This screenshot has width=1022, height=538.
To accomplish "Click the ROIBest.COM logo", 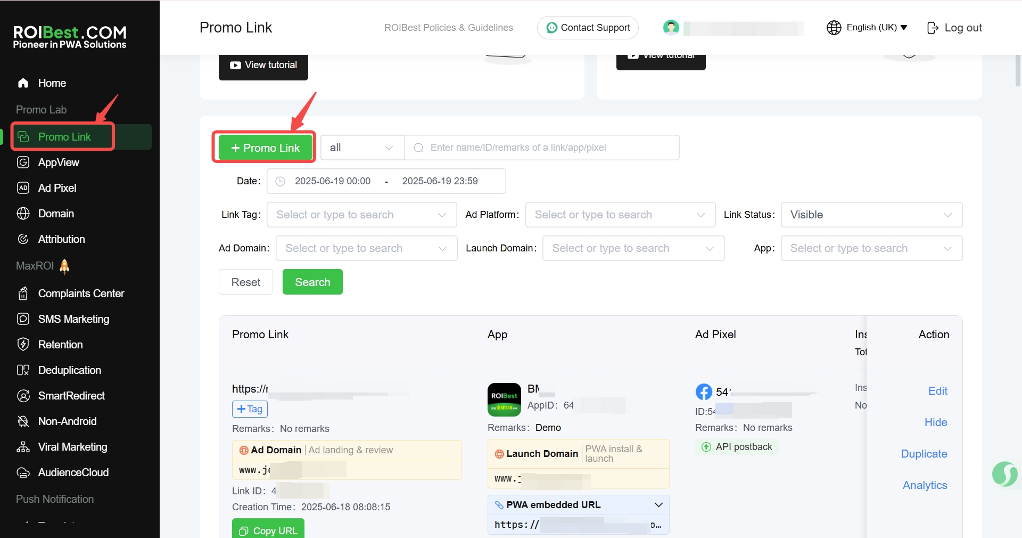I will pyautogui.click(x=70, y=37).
